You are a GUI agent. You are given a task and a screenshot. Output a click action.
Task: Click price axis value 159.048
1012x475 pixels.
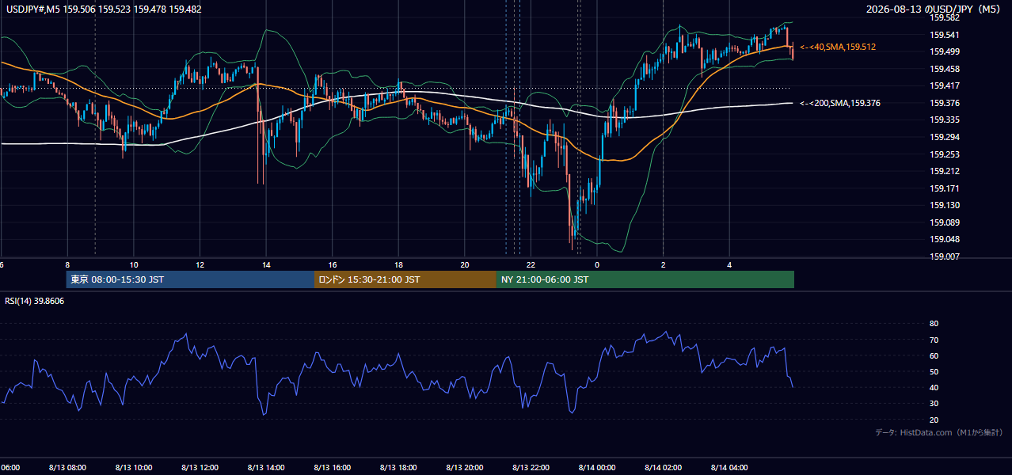(x=944, y=239)
